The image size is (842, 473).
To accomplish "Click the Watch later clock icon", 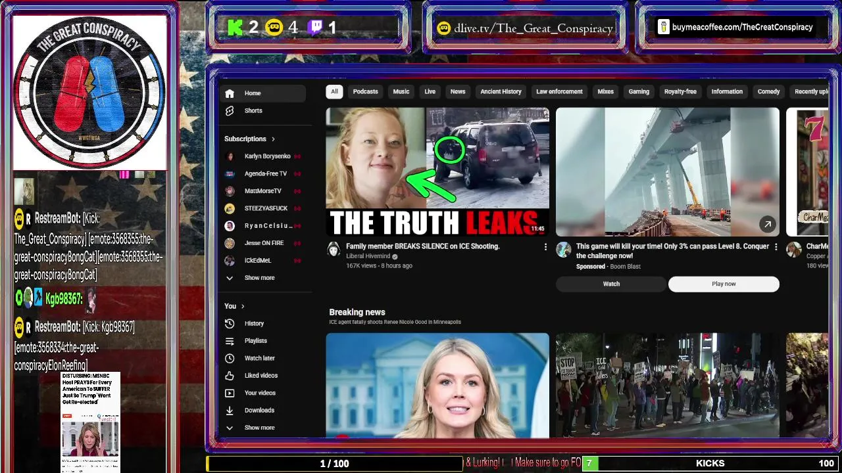I will 230,359.
